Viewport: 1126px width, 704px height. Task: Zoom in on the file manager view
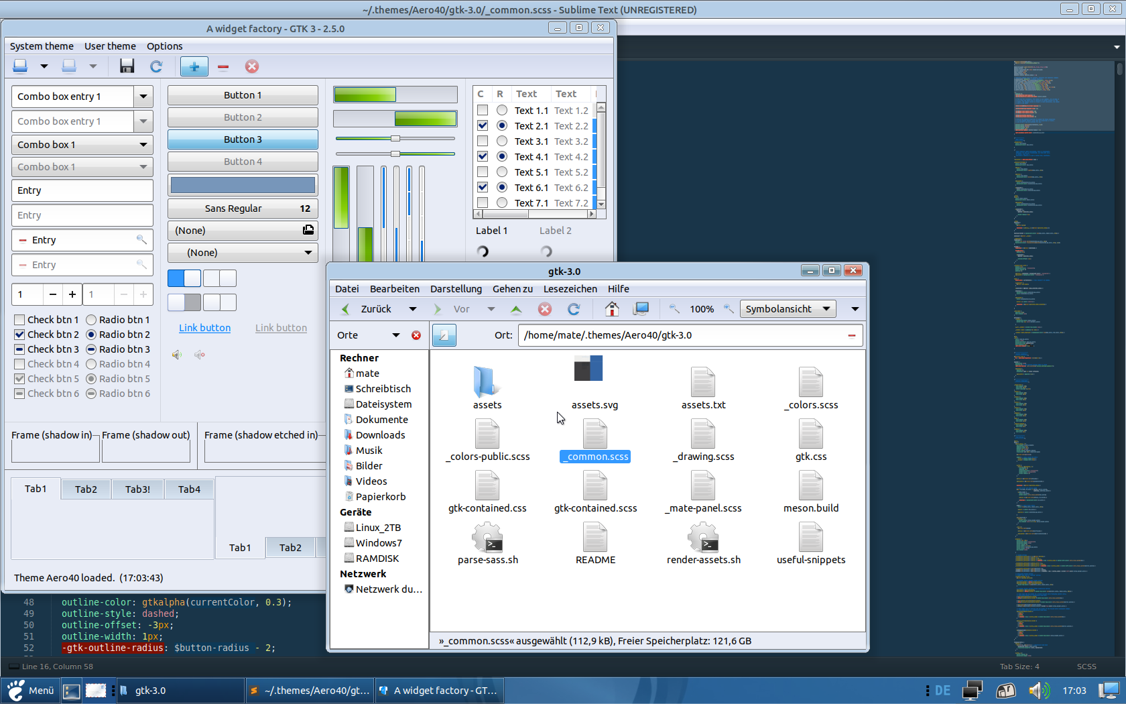729,308
